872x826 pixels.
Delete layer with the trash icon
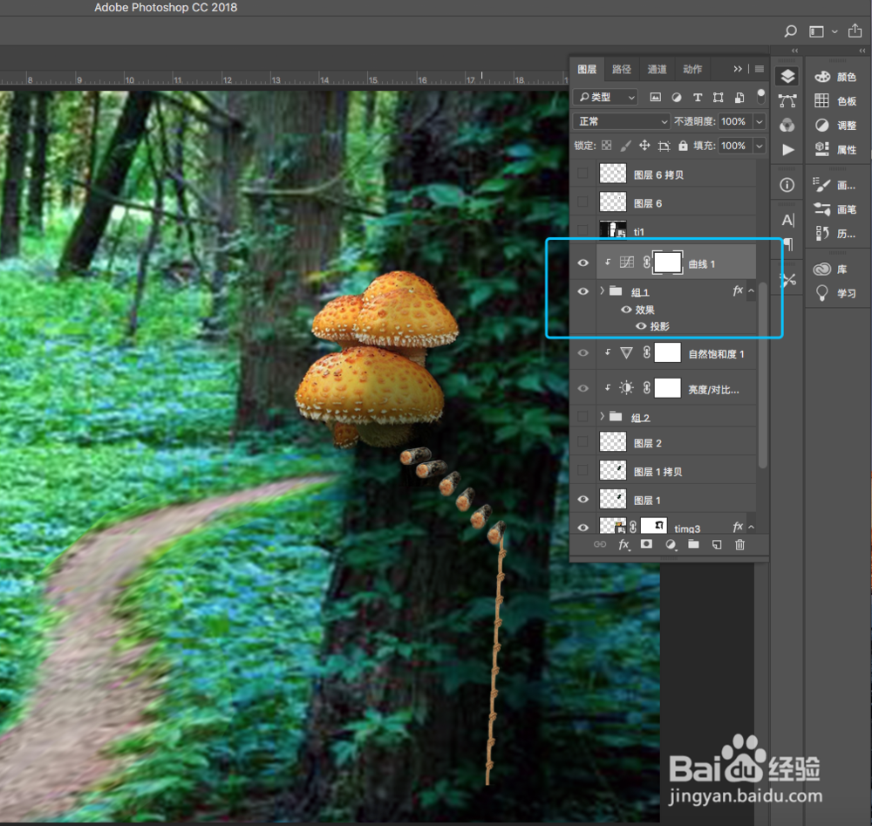[739, 544]
